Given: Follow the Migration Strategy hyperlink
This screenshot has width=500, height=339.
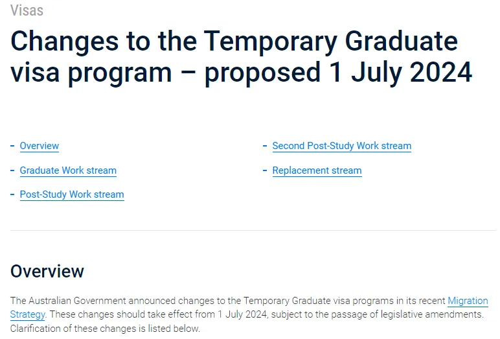Looking at the screenshot, I should 467,301.
